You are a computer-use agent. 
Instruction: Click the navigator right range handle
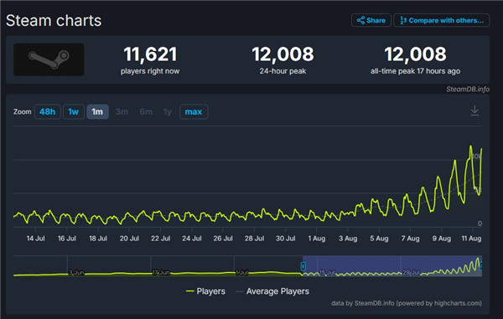click(x=481, y=266)
